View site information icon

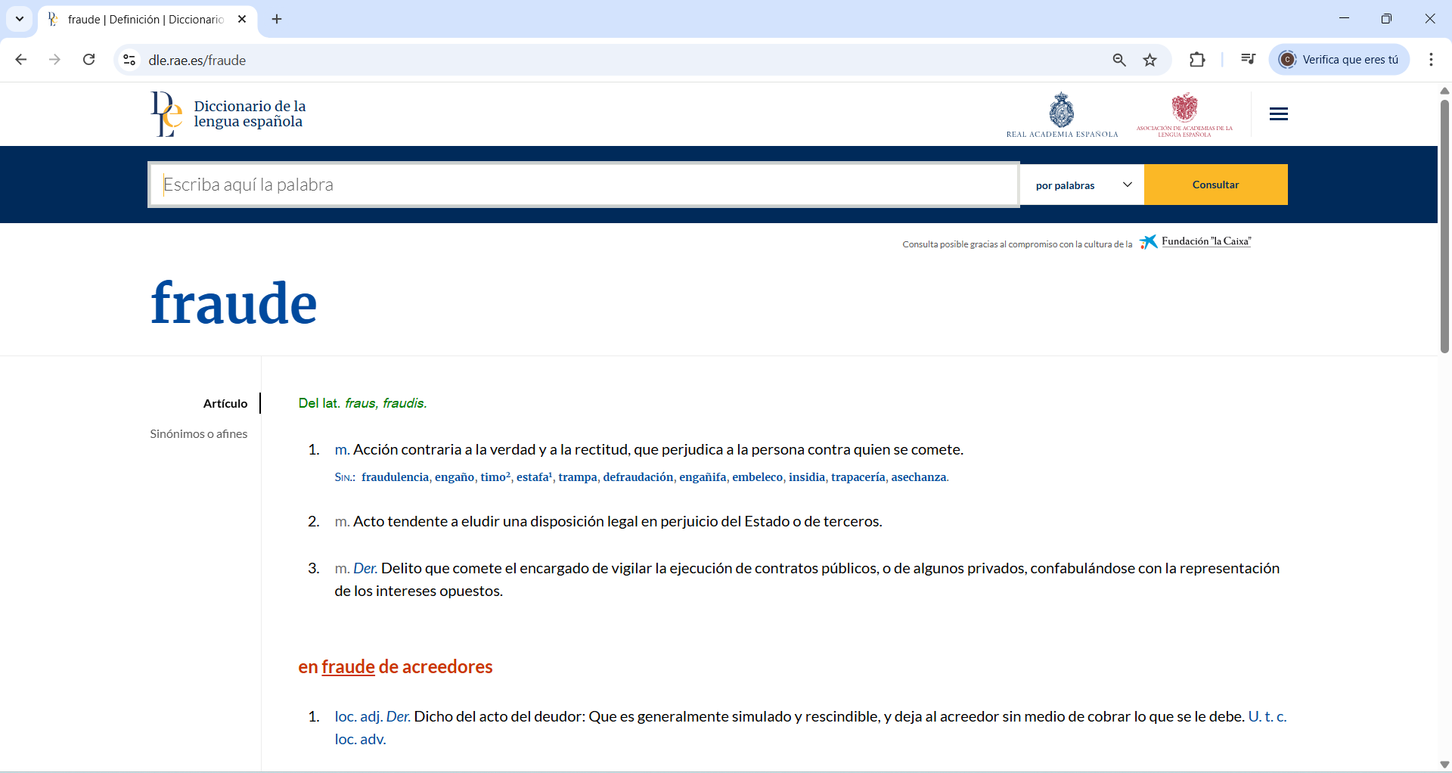tap(130, 60)
